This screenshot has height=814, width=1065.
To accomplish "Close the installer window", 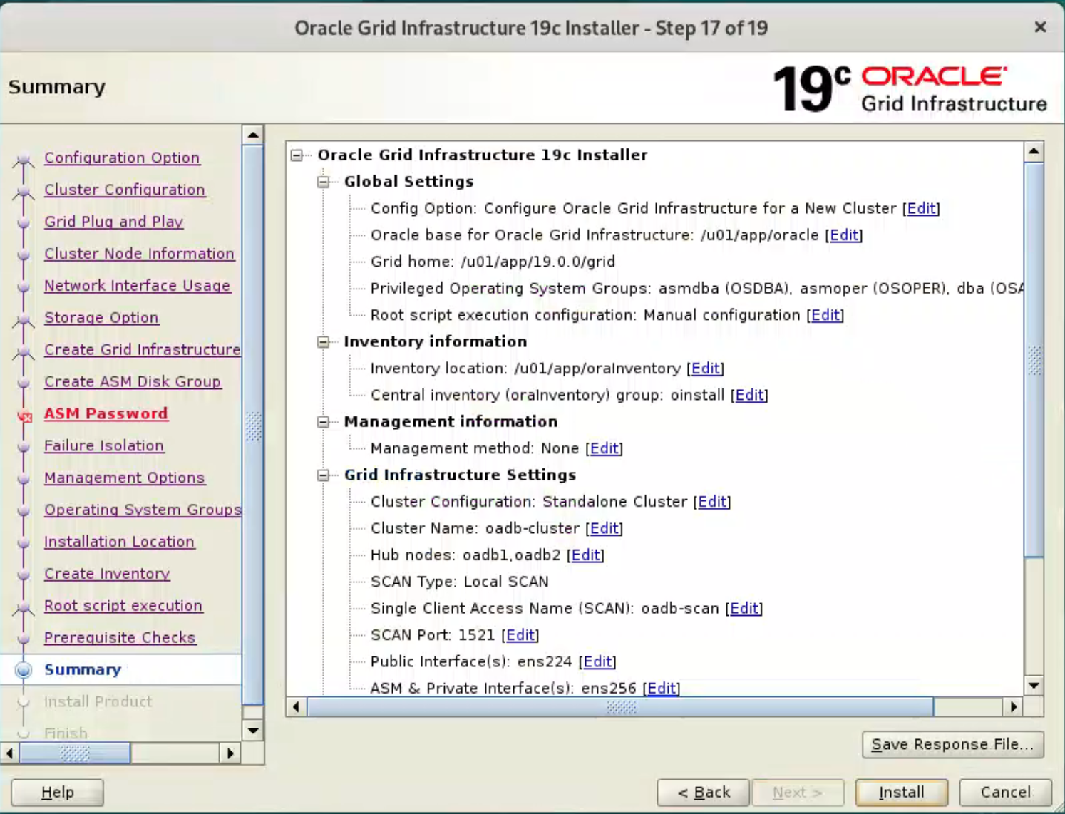I will click(x=1040, y=27).
